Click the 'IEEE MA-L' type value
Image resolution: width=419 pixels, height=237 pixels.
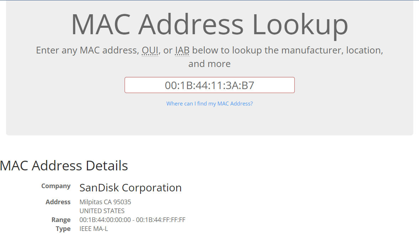94,228
